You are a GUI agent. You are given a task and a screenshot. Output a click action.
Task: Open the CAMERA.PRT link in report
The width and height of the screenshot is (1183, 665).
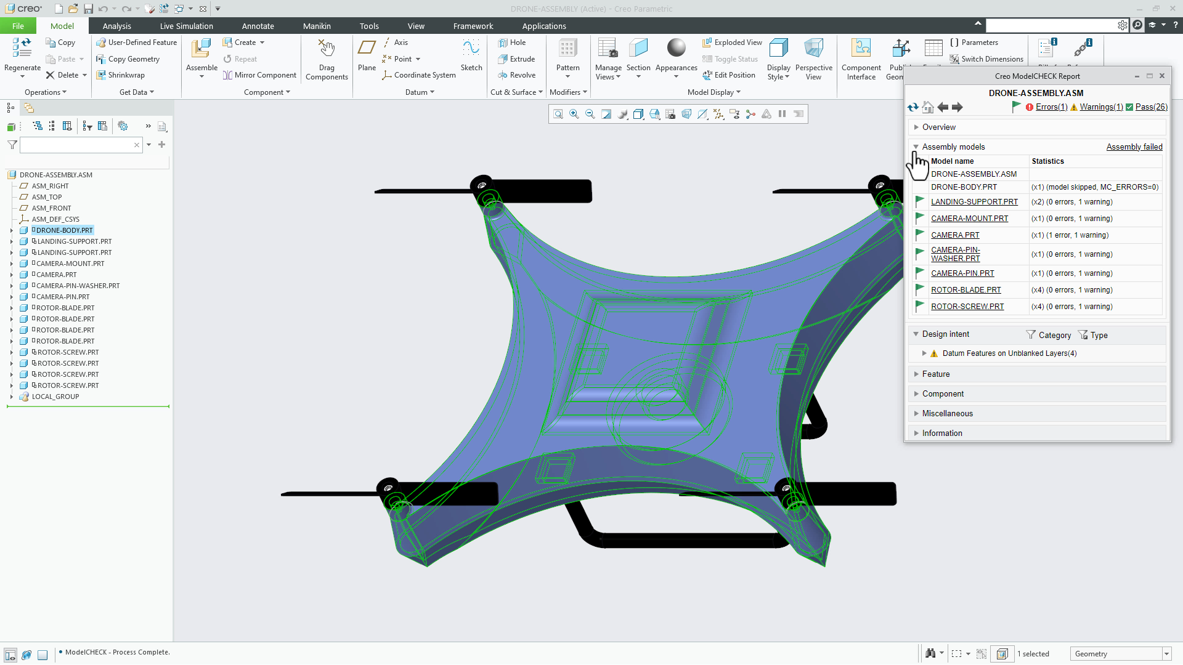click(955, 235)
